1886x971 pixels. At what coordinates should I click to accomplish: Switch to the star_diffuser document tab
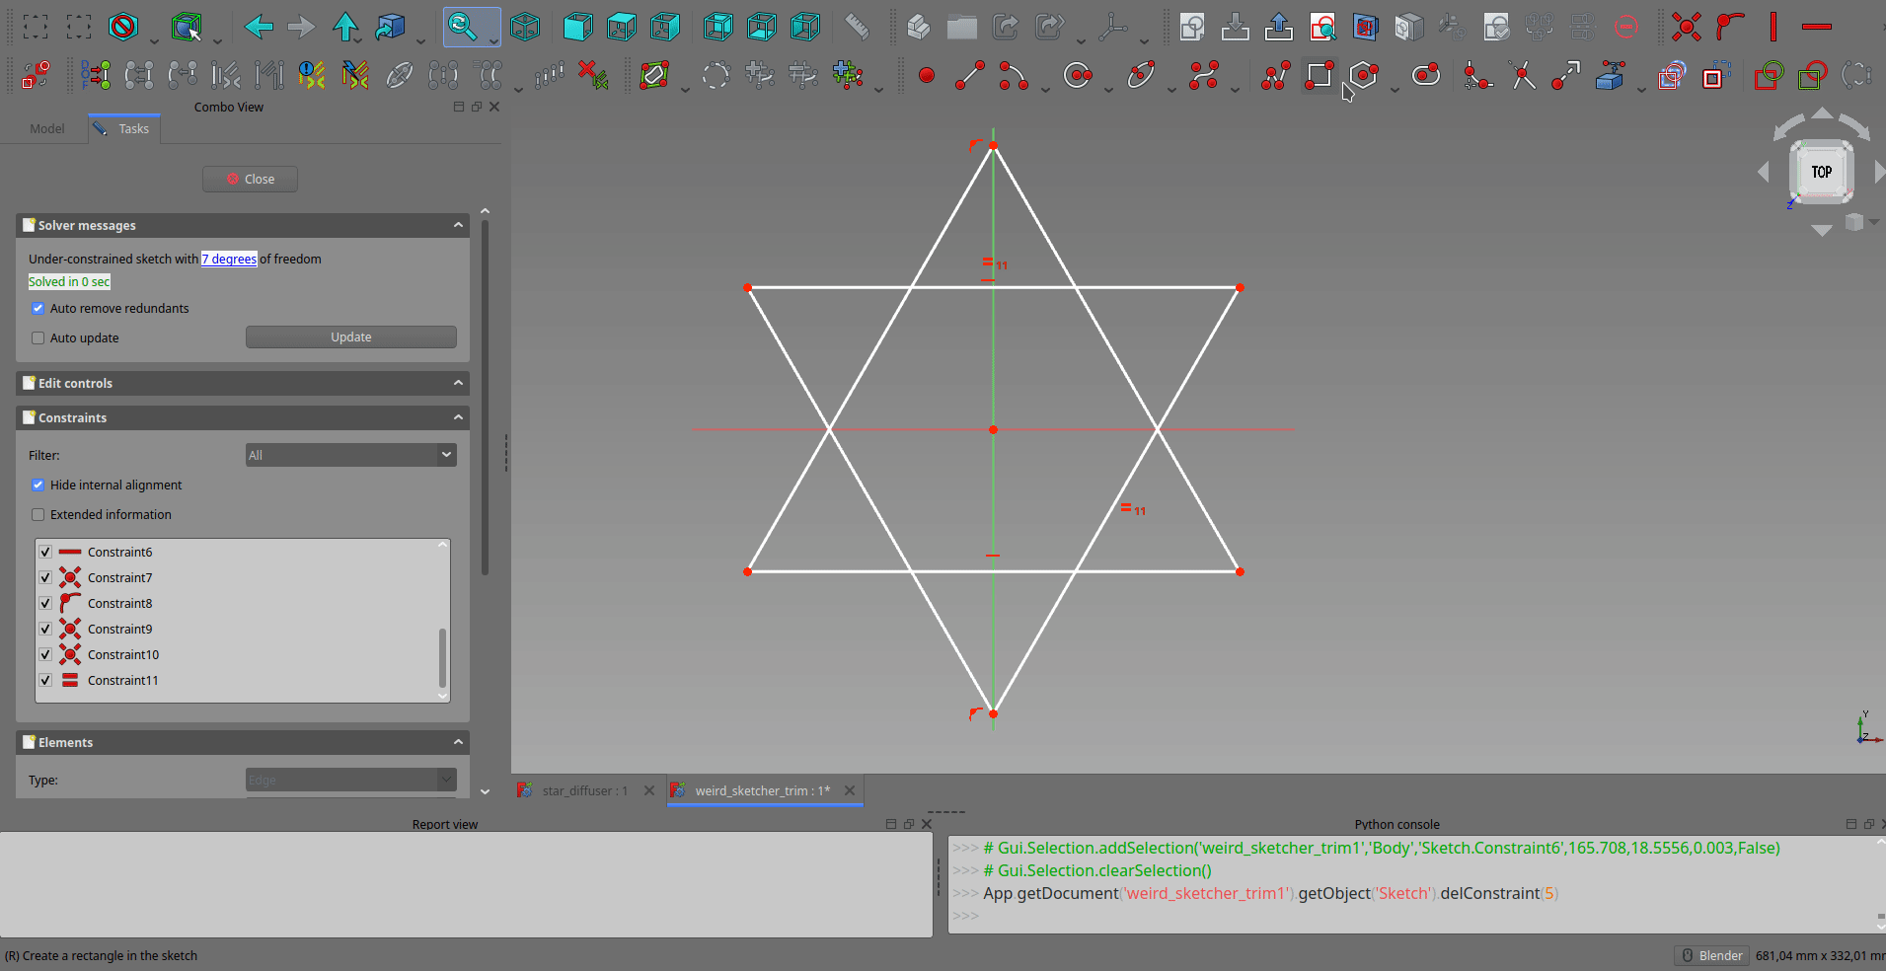pyautogui.click(x=584, y=791)
